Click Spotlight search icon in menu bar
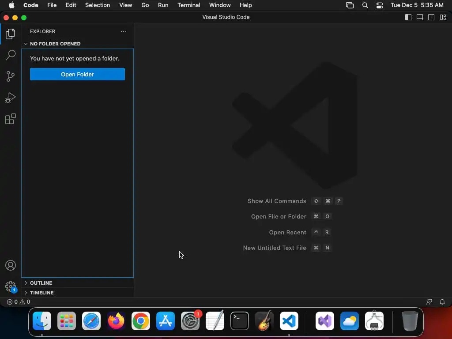This screenshot has width=452, height=339. (365, 5)
